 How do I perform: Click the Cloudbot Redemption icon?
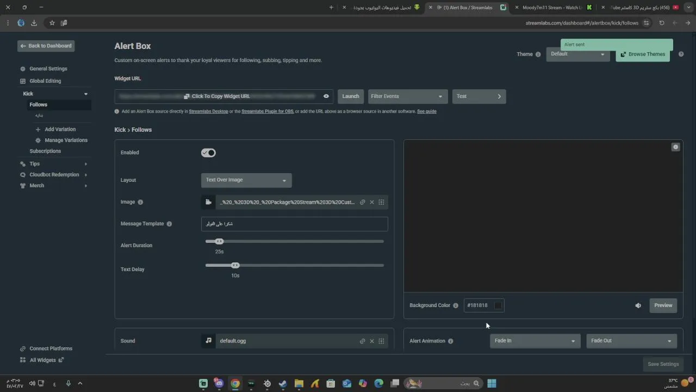click(23, 175)
